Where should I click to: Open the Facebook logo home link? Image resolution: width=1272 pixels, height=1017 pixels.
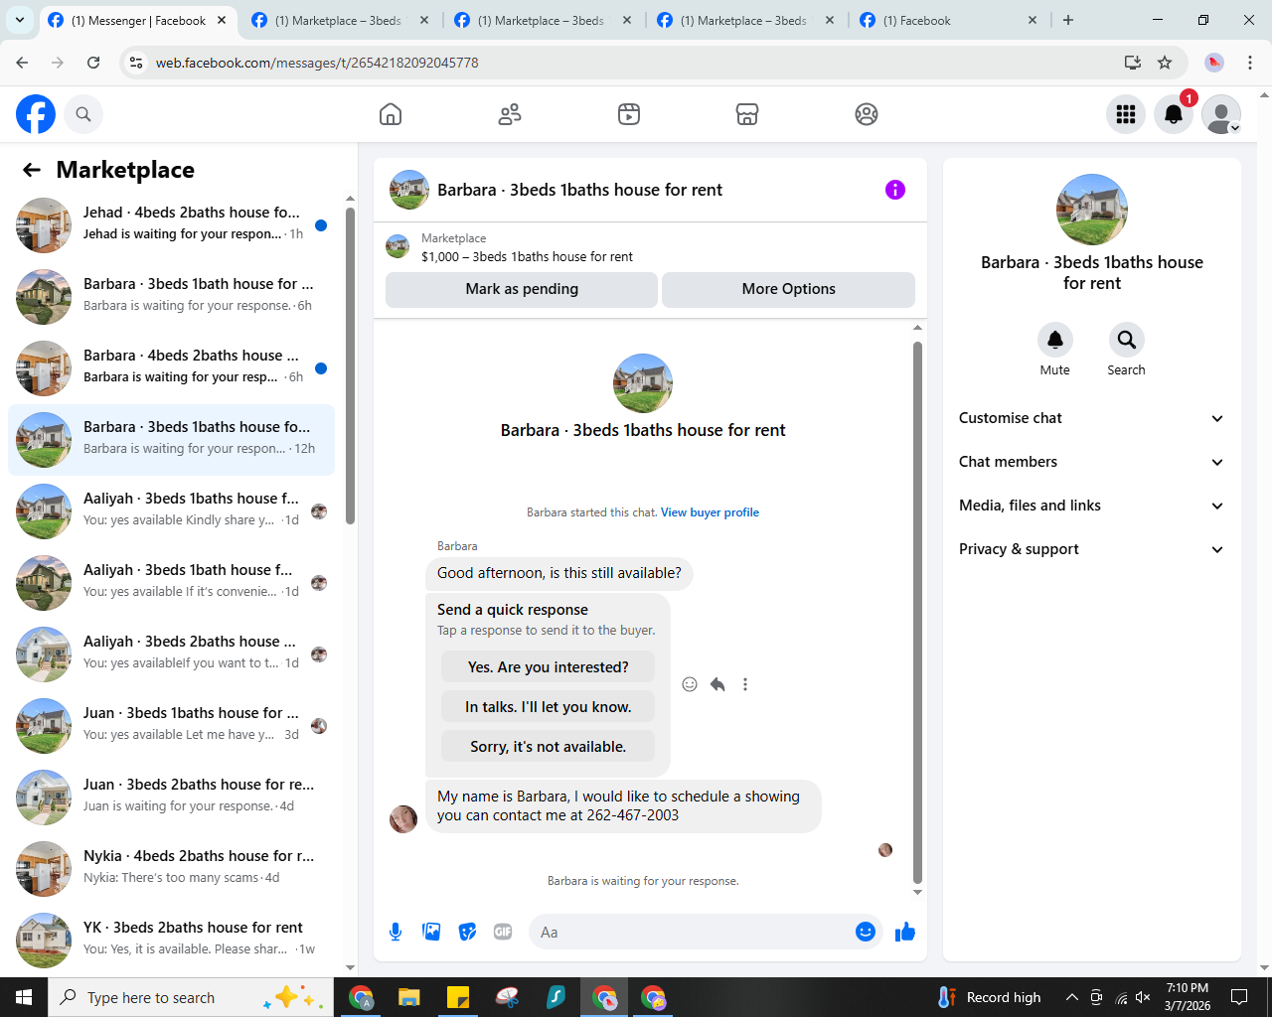(36, 114)
